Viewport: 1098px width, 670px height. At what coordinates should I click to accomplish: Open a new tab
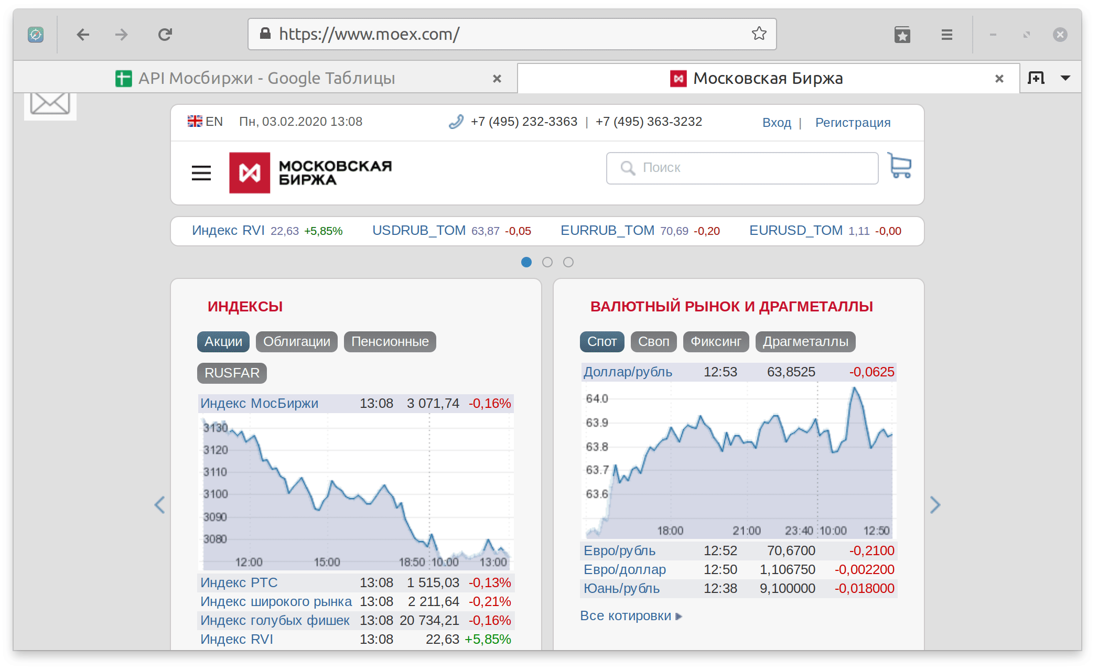pyautogui.click(x=1036, y=78)
